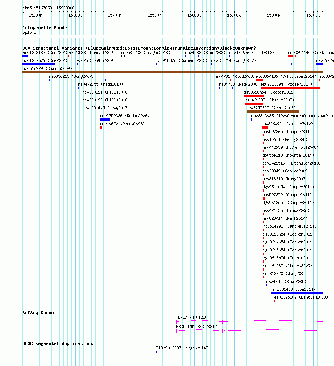Select esv3343086 1000Genomes variant

pos(292,116)
